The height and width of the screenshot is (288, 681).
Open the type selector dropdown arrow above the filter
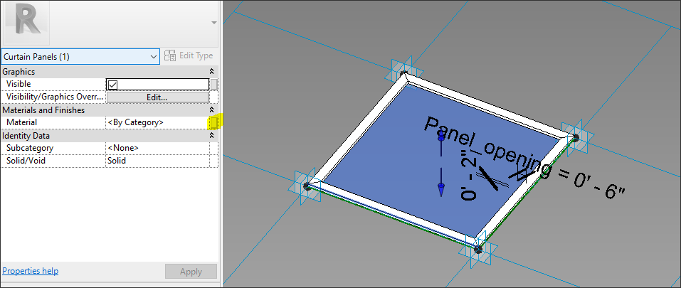(x=214, y=23)
